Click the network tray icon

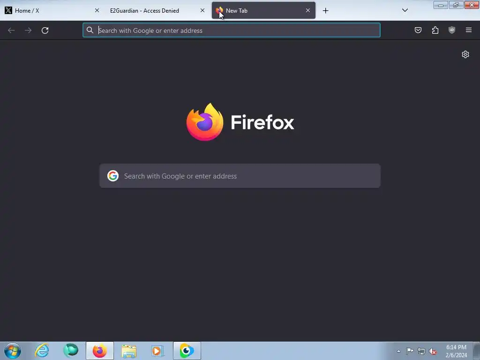[x=421, y=351]
